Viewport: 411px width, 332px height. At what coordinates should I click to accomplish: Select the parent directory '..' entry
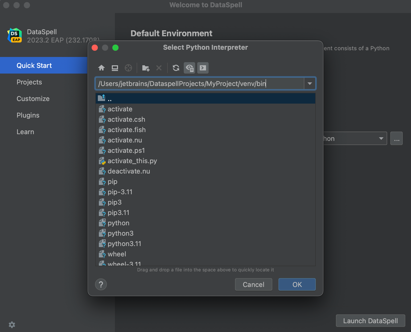(x=205, y=99)
